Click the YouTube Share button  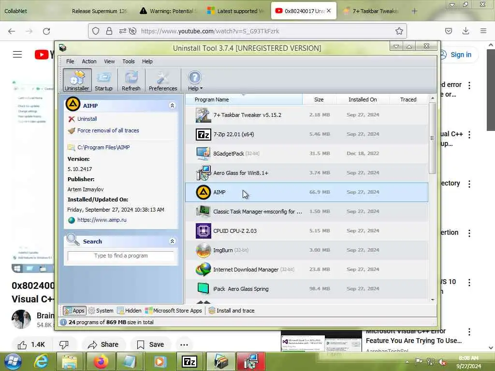[103, 344]
